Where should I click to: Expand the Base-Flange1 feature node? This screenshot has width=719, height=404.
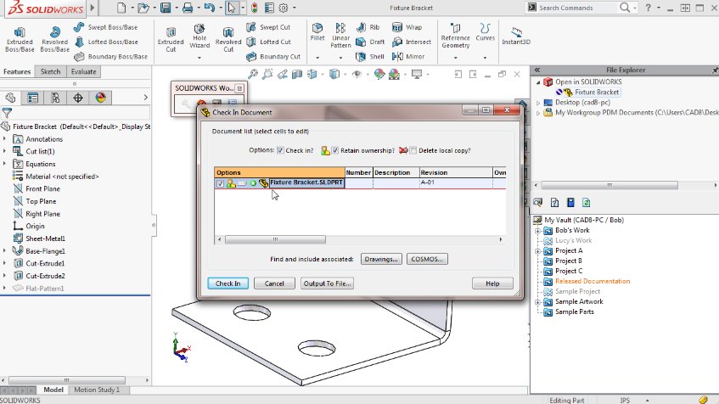click(x=4, y=251)
